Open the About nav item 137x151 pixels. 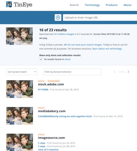[x=127, y=5]
